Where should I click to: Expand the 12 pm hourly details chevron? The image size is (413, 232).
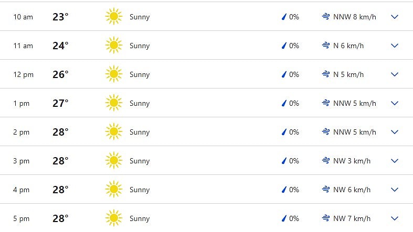tap(394, 74)
